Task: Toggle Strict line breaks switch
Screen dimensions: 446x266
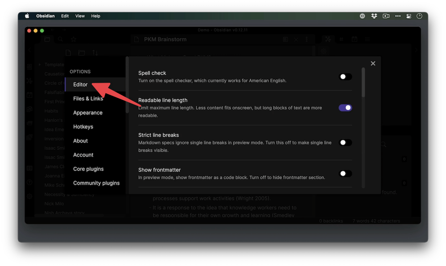Action: 345,143
